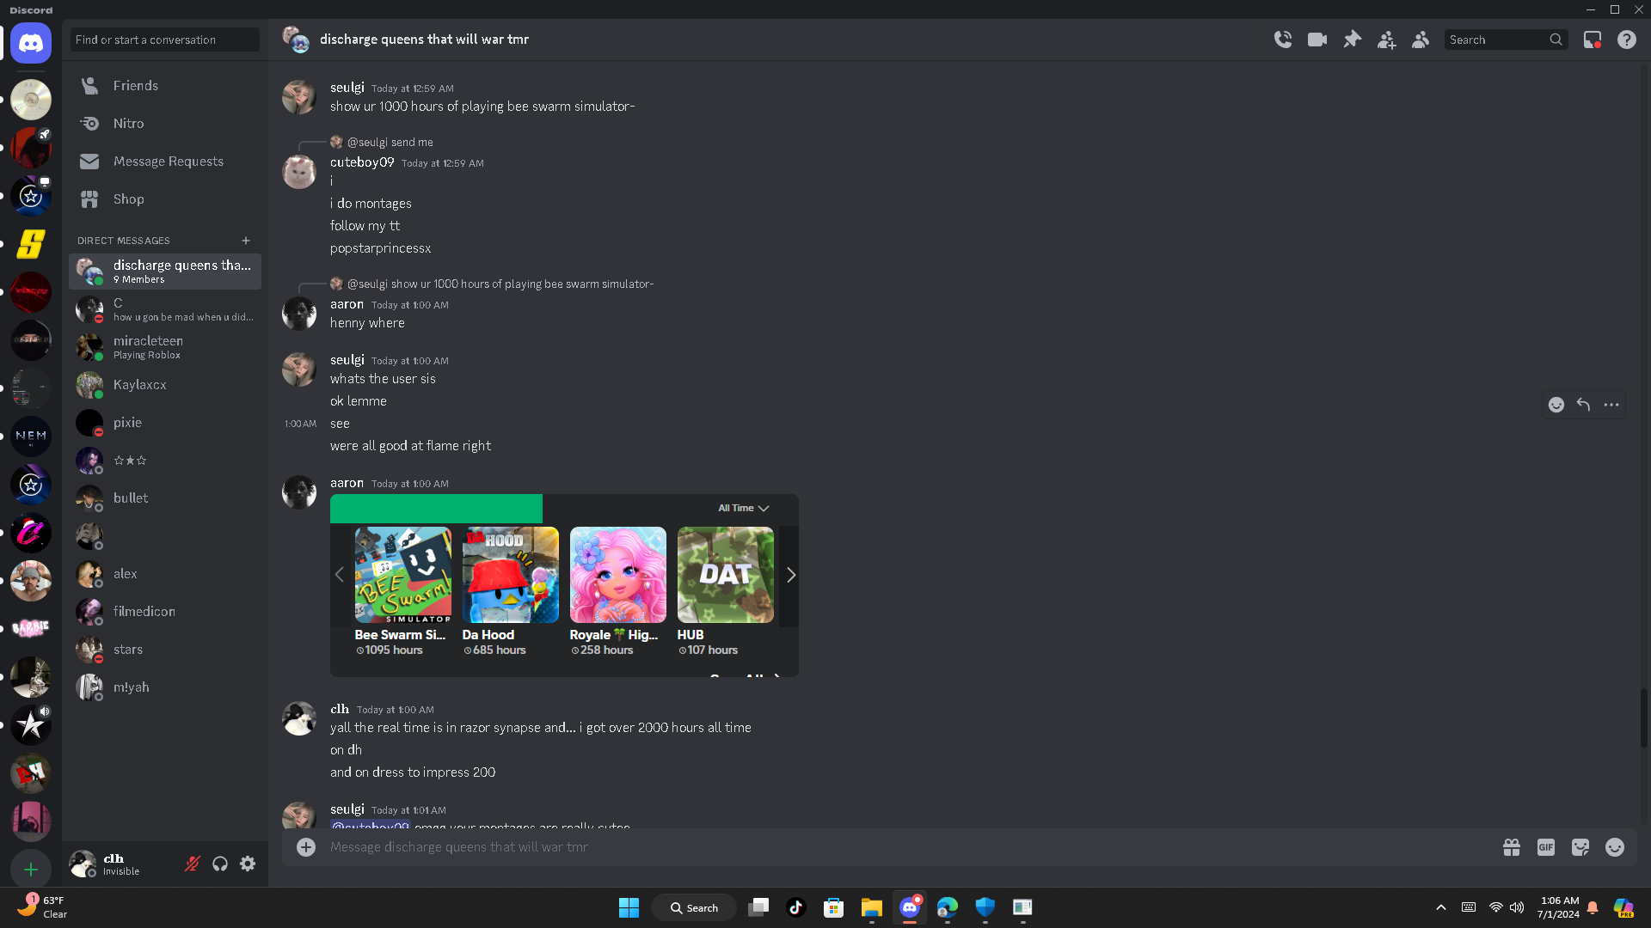1651x928 pixels.
Task: Open the Nitro page
Action: pos(165,124)
